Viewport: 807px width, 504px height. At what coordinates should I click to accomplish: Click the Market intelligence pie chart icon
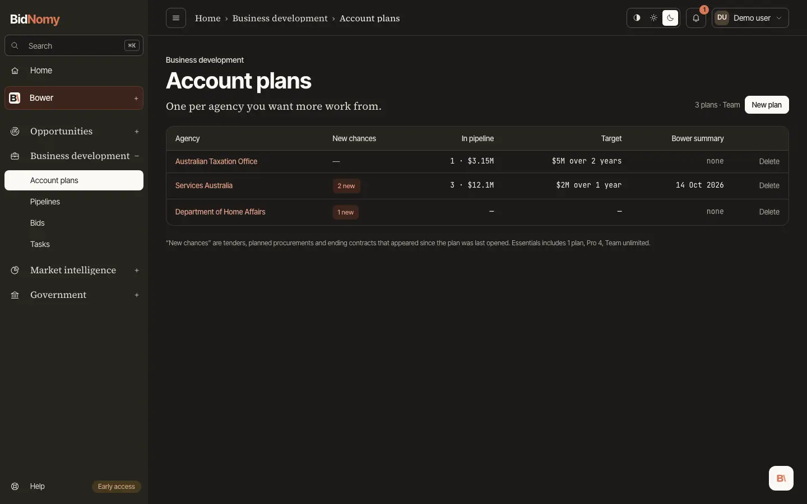click(15, 270)
